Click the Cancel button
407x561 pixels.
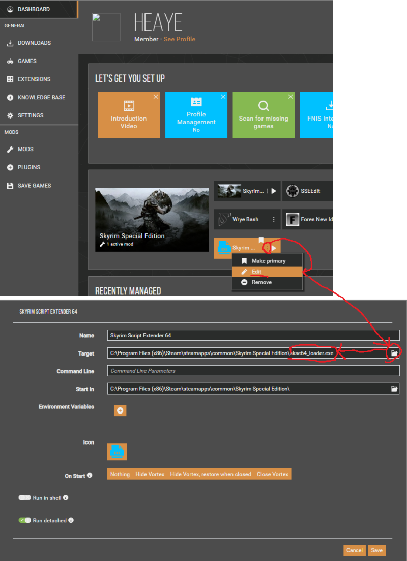[x=355, y=550]
